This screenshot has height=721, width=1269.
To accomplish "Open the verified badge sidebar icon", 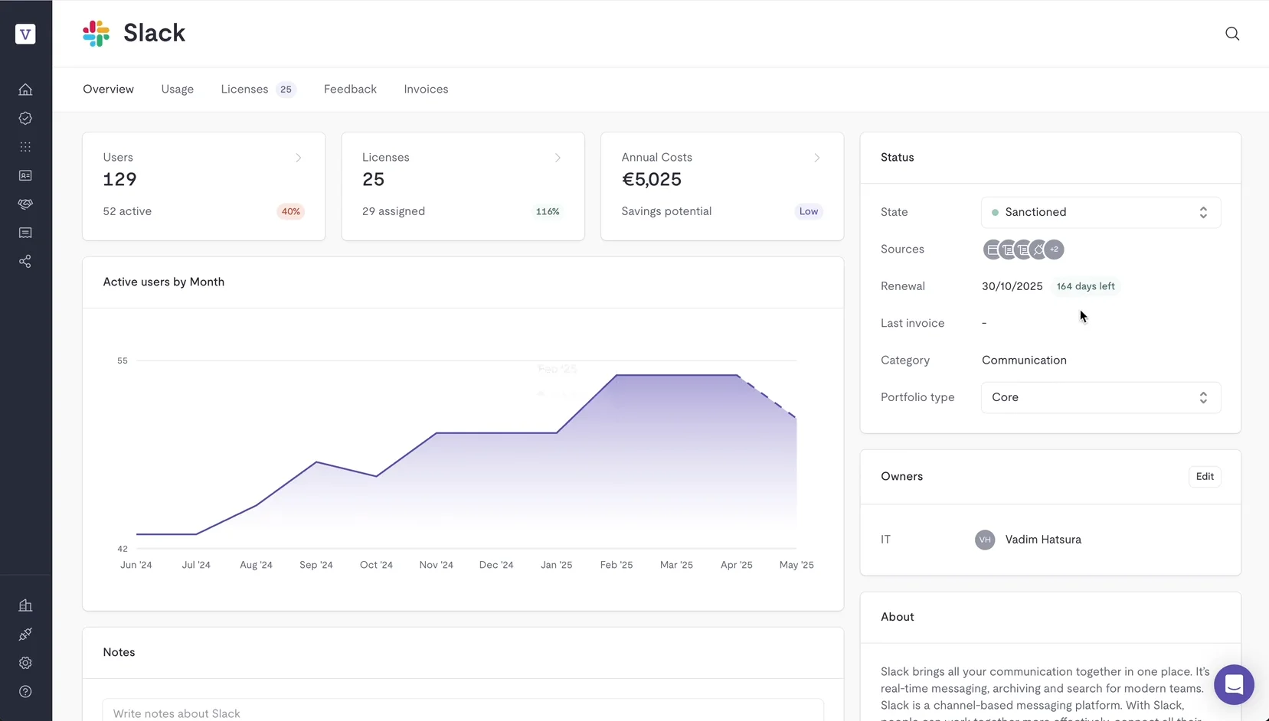I will [25, 118].
